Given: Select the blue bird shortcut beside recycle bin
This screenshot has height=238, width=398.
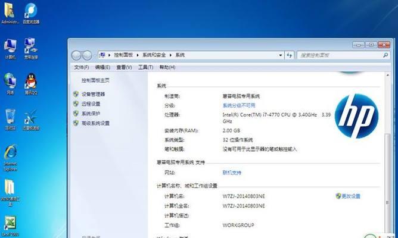Looking at the screenshot, I should 31,120.
